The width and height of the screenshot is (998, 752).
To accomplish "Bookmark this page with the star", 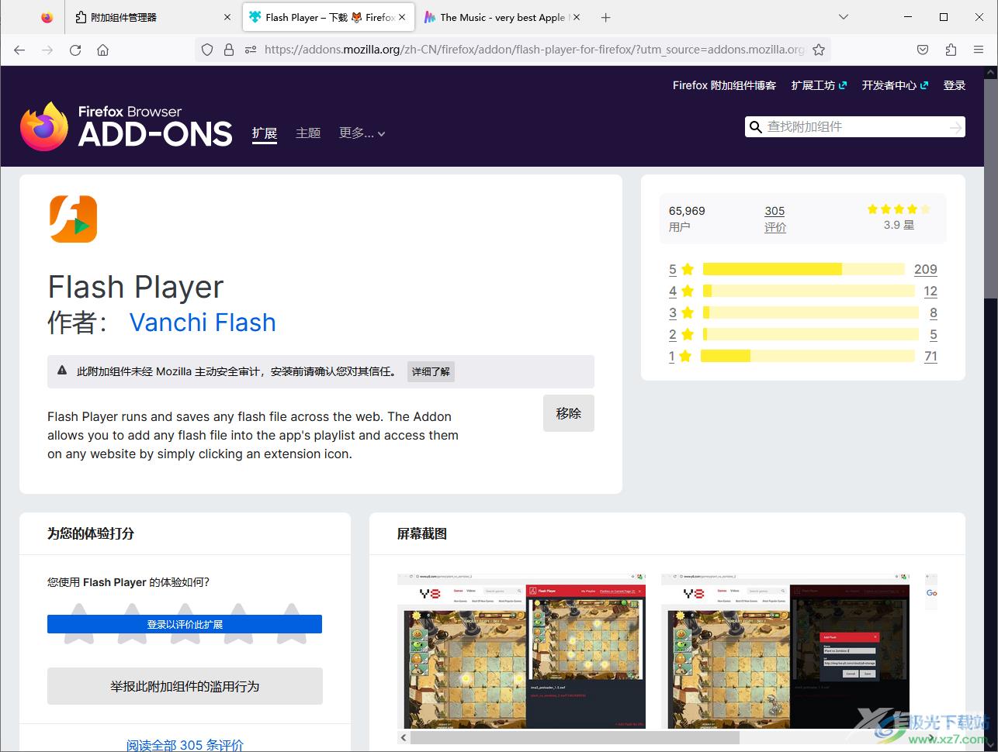I will tap(819, 50).
